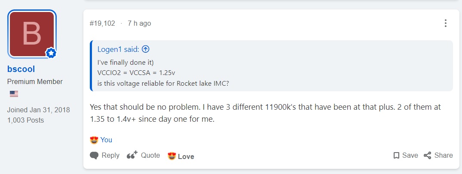This screenshot has width=462, height=174.
Task: Open post number #19,102 permalink
Action: click(102, 23)
